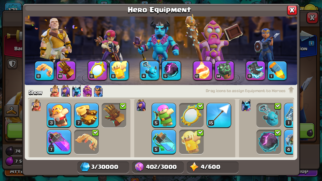Select the Invisibility Vial equipment level 5
This screenshot has width=322, height=181.
[x=164, y=142]
